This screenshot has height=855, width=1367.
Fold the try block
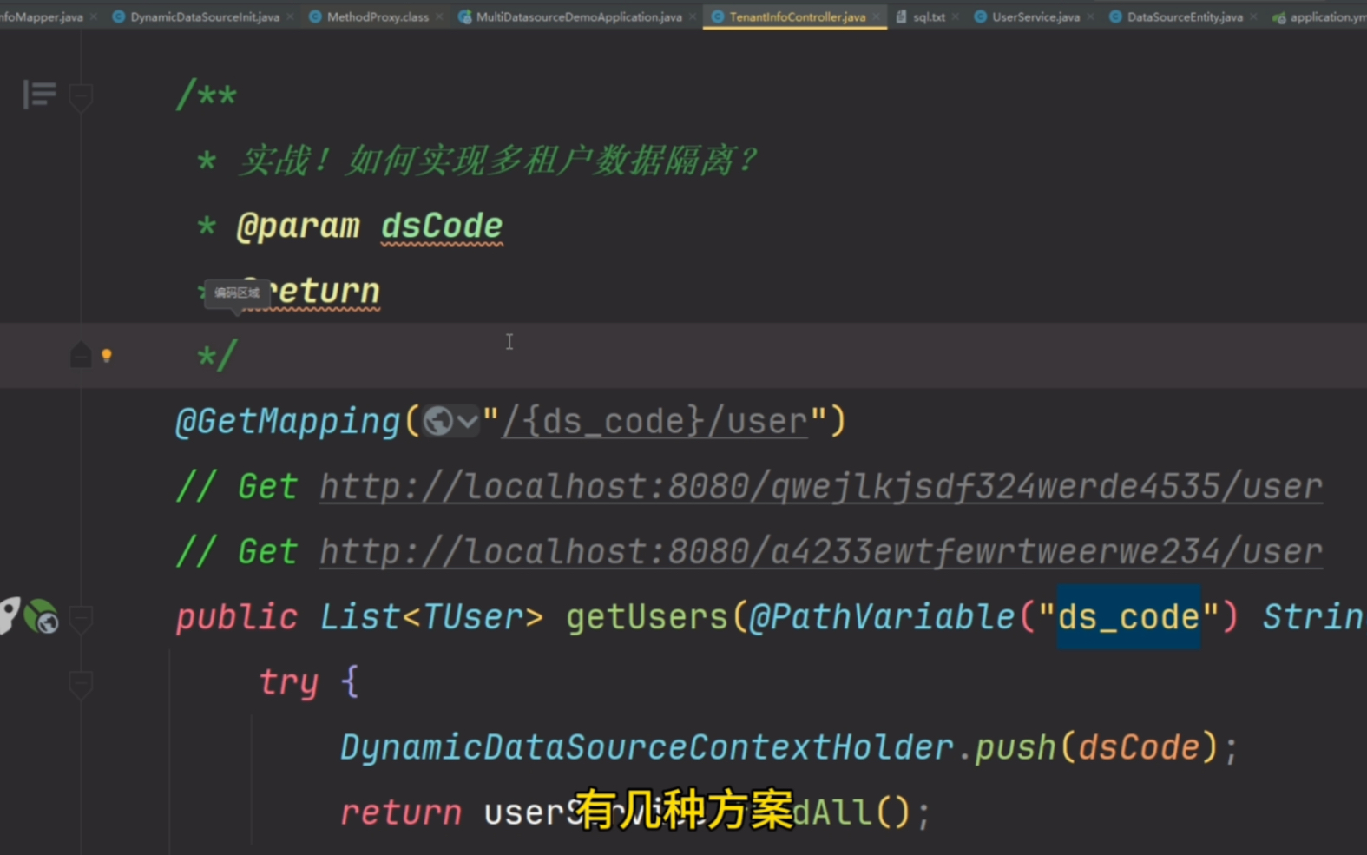pos(81,685)
